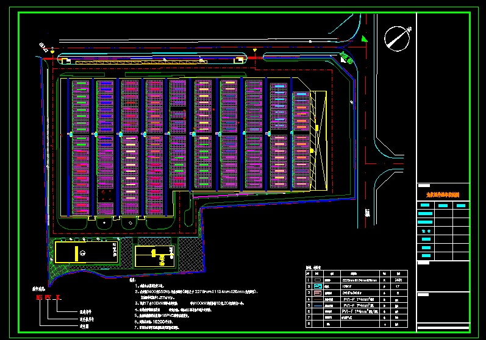Image resolution: width=486 pixels, height=340 pixels.
Task: Select the gray module rectangle in legend row 1
Action: (318, 280)
